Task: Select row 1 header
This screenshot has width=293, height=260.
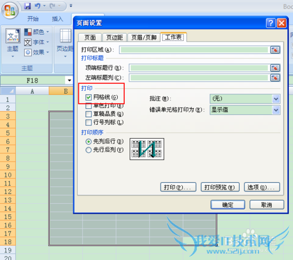Action: 8,100
